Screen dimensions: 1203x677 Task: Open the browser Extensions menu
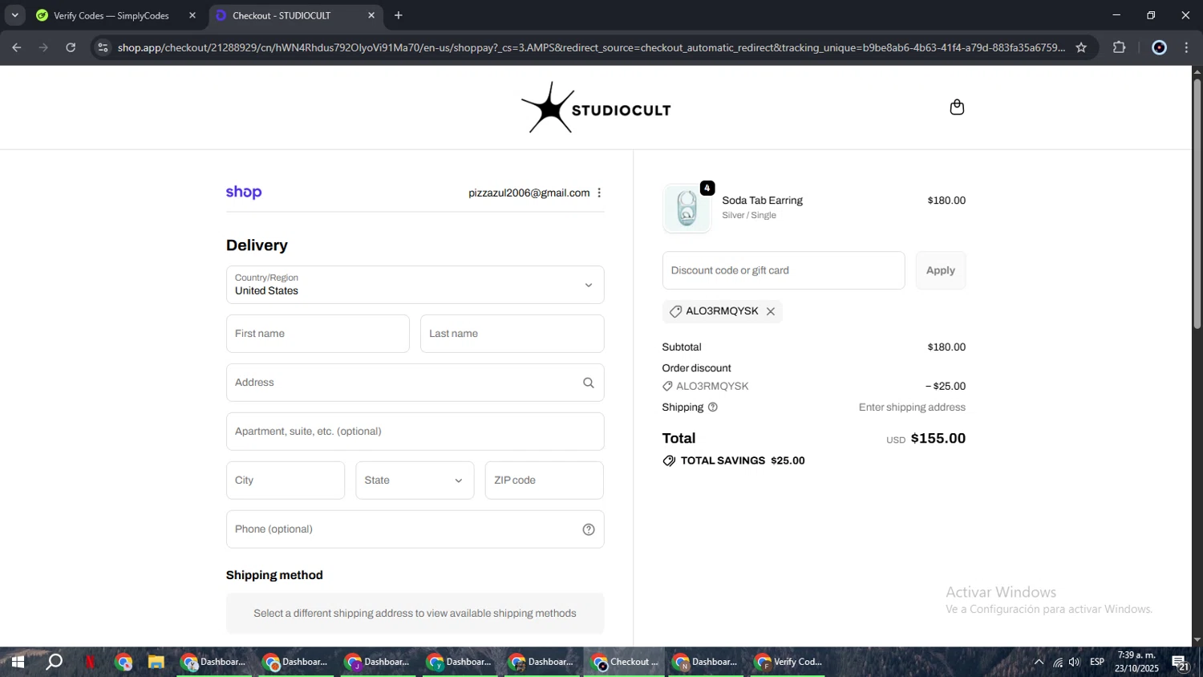[1120, 47]
